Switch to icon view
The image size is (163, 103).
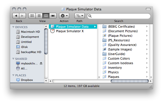(32, 16)
